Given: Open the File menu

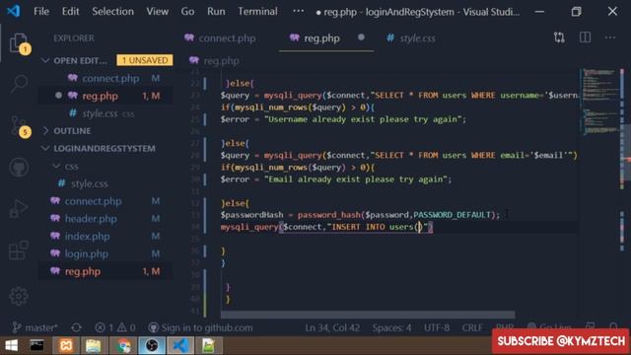Looking at the screenshot, I should pos(41,11).
